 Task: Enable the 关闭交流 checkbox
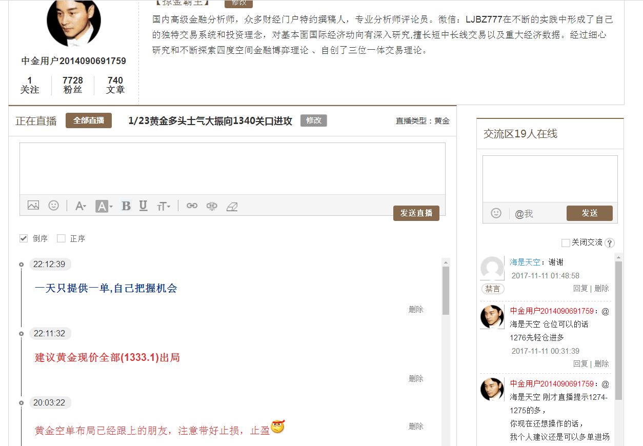566,242
